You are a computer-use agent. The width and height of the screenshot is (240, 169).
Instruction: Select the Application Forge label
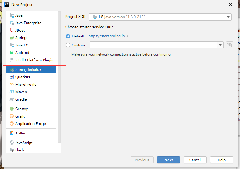click(x=30, y=123)
